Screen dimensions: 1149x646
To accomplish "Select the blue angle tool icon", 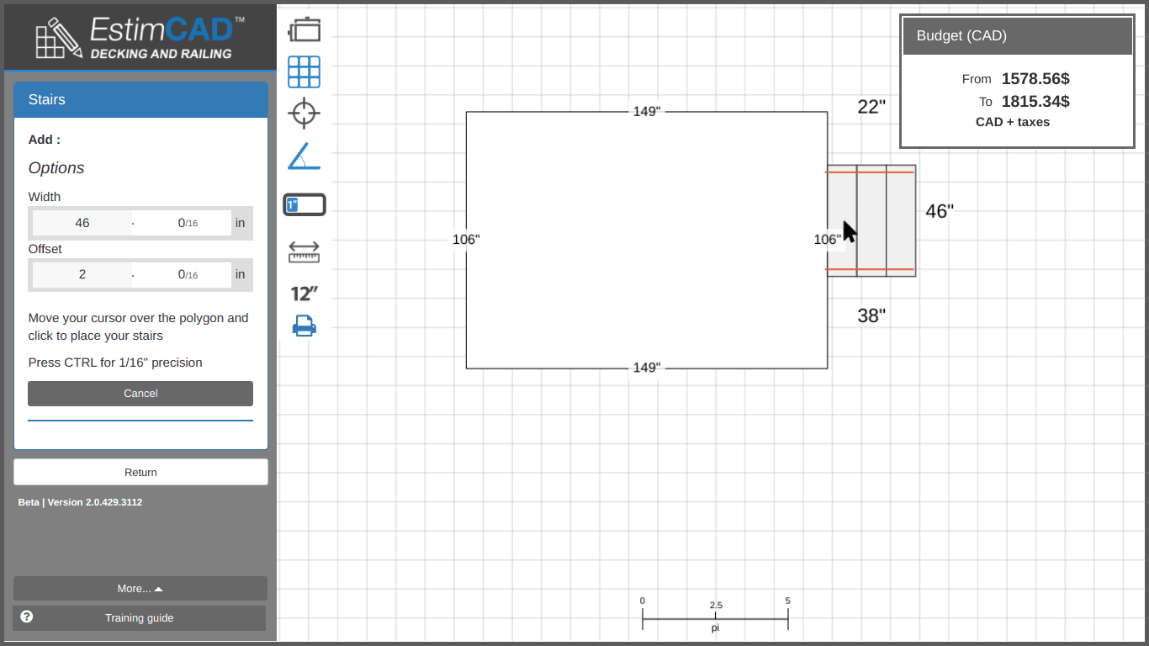I will pyautogui.click(x=304, y=157).
